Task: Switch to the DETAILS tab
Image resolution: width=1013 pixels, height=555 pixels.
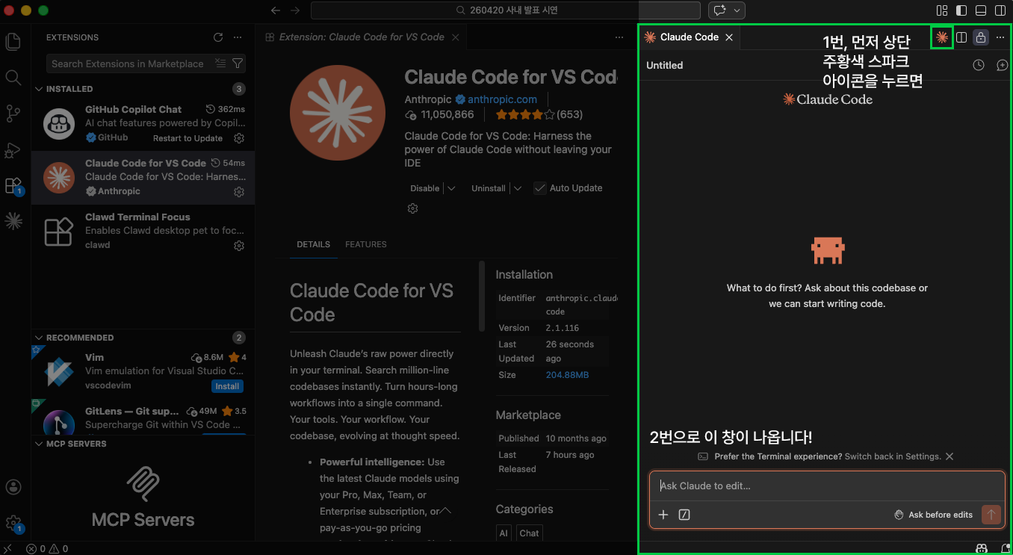Action: click(x=313, y=244)
